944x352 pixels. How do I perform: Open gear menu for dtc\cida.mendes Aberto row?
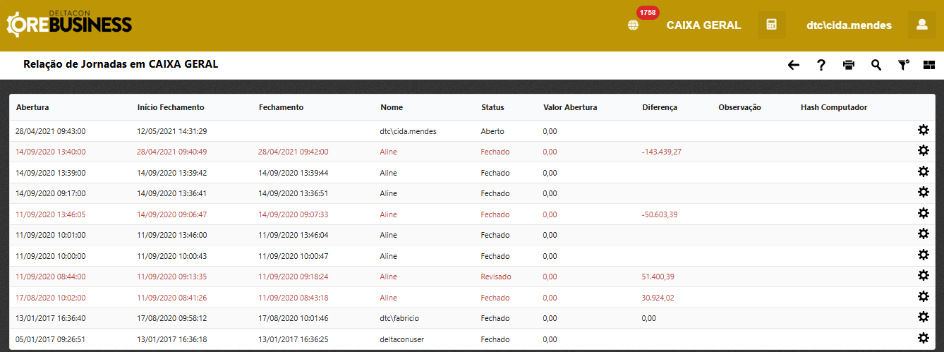tap(923, 130)
